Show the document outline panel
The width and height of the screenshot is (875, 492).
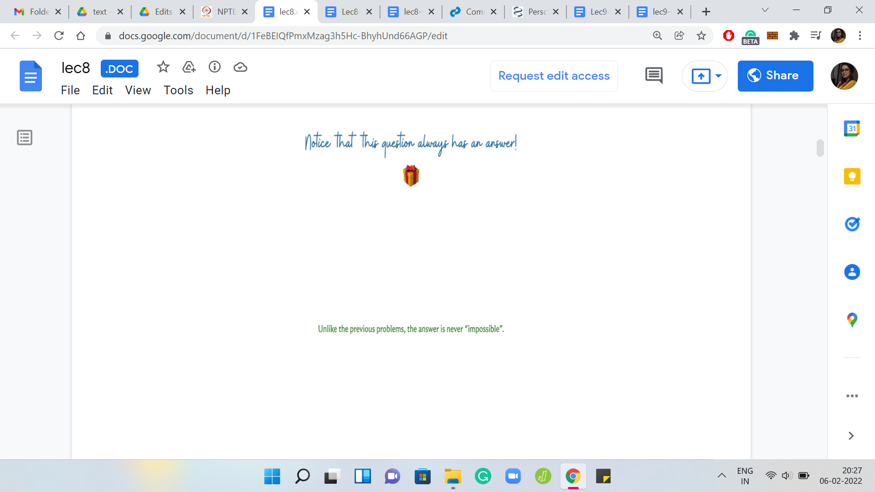click(x=25, y=138)
